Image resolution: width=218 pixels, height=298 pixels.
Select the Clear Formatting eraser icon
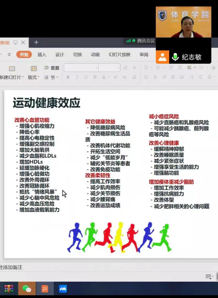pyautogui.click(x=135, y=77)
